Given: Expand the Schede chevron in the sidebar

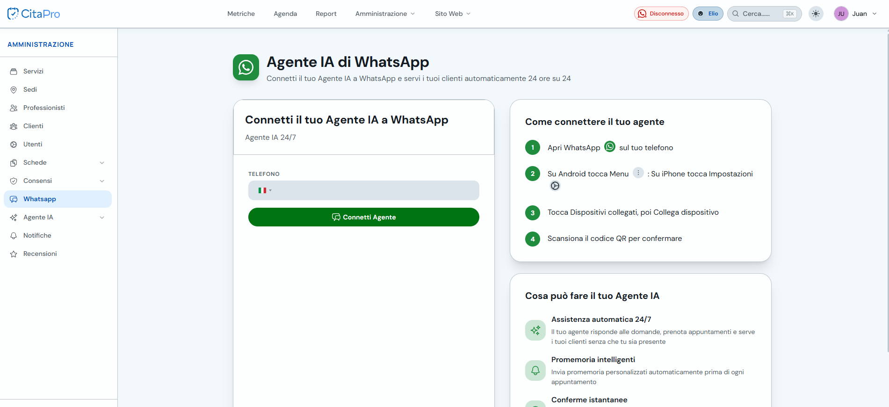Looking at the screenshot, I should tap(102, 163).
